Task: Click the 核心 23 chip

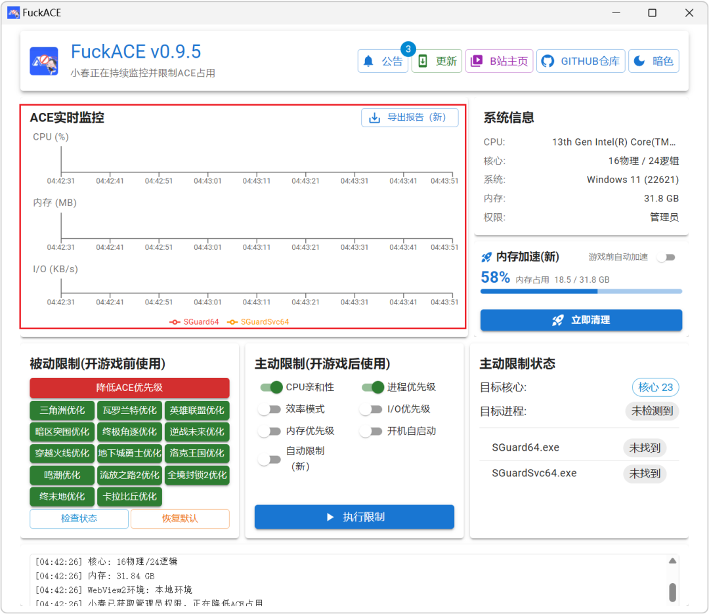Action: click(x=655, y=387)
